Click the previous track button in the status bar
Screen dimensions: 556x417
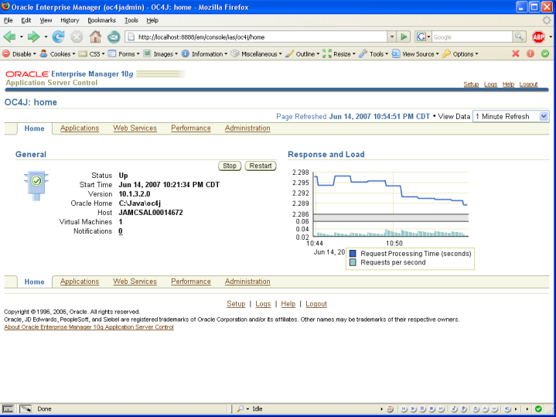click(x=404, y=408)
